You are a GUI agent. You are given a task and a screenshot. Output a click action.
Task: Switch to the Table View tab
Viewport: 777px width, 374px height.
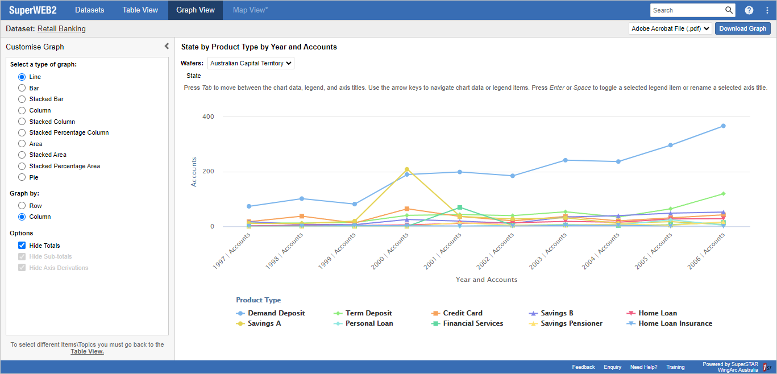tap(140, 10)
